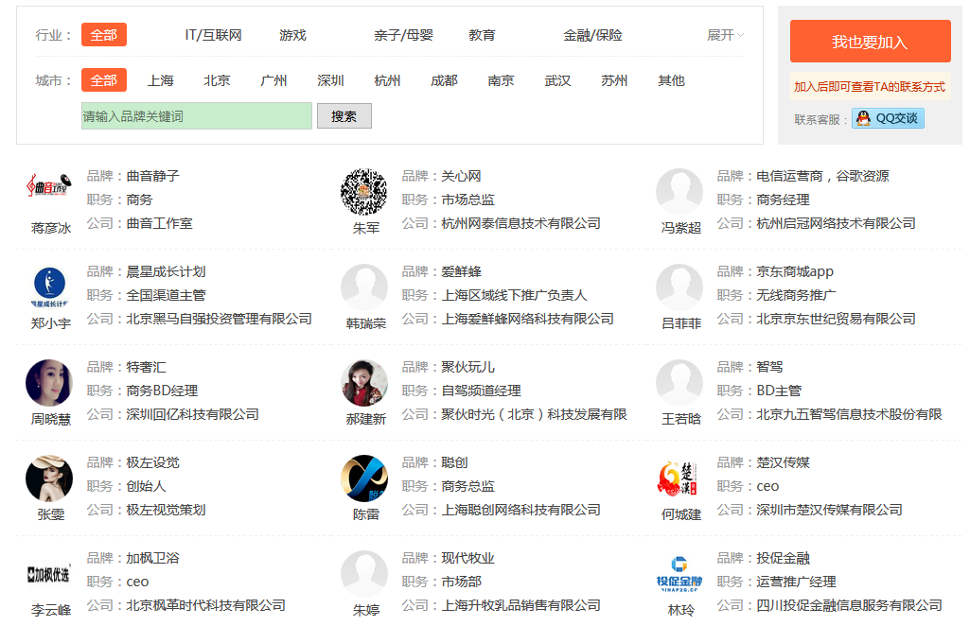Click job title 运营推广经理

tap(796, 582)
